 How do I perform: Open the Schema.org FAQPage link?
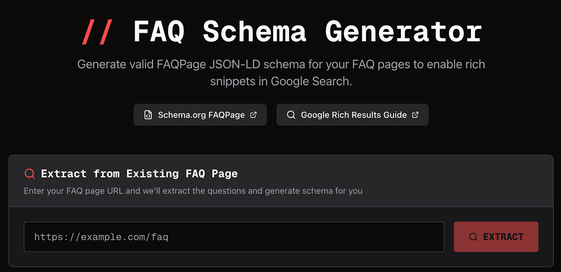click(x=201, y=115)
